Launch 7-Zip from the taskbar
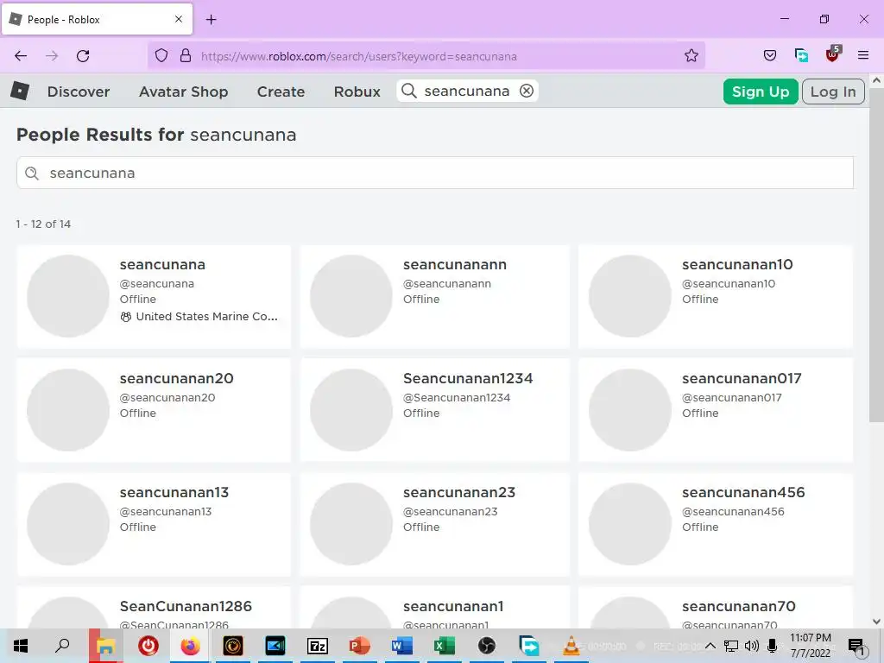Image resolution: width=884 pixels, height=663 pixels. 318,646
